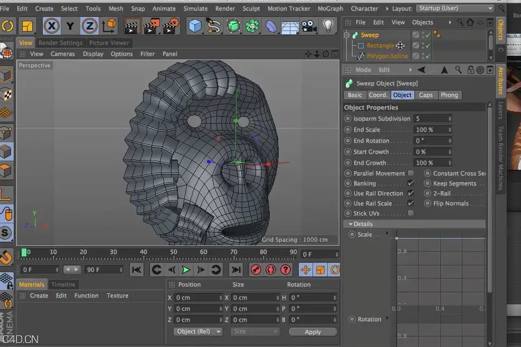Record active objects keyframe button
The width and height of the screenshot is (521, 347).
[x=255, y=270]
